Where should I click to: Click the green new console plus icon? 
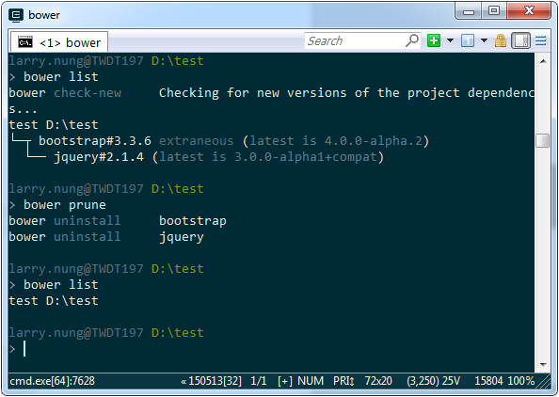coord(434,40)
